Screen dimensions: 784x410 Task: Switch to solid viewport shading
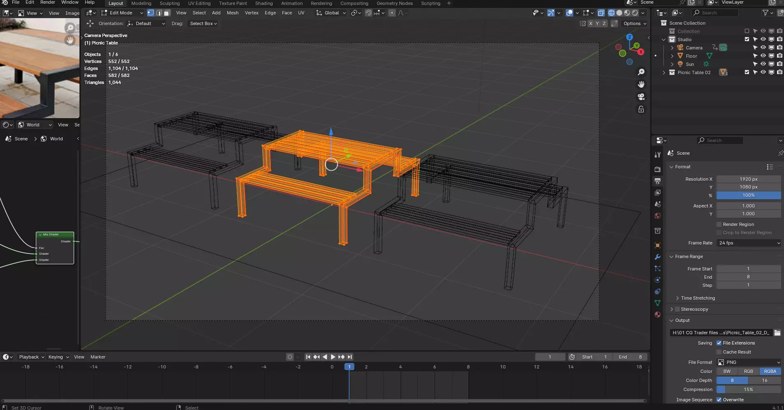[x=619, y=13]
